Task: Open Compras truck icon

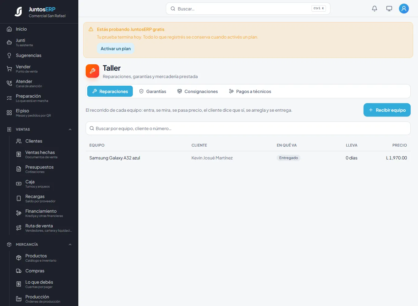Action: pyautogui.click(x=19, y=271)
